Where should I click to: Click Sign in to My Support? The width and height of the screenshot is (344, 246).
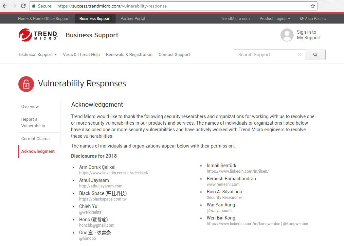[x=309, y=35]
